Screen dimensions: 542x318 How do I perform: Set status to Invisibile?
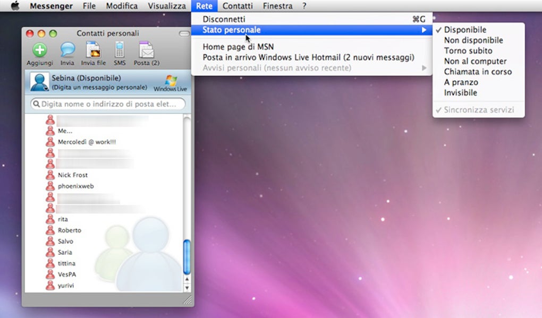460,92
